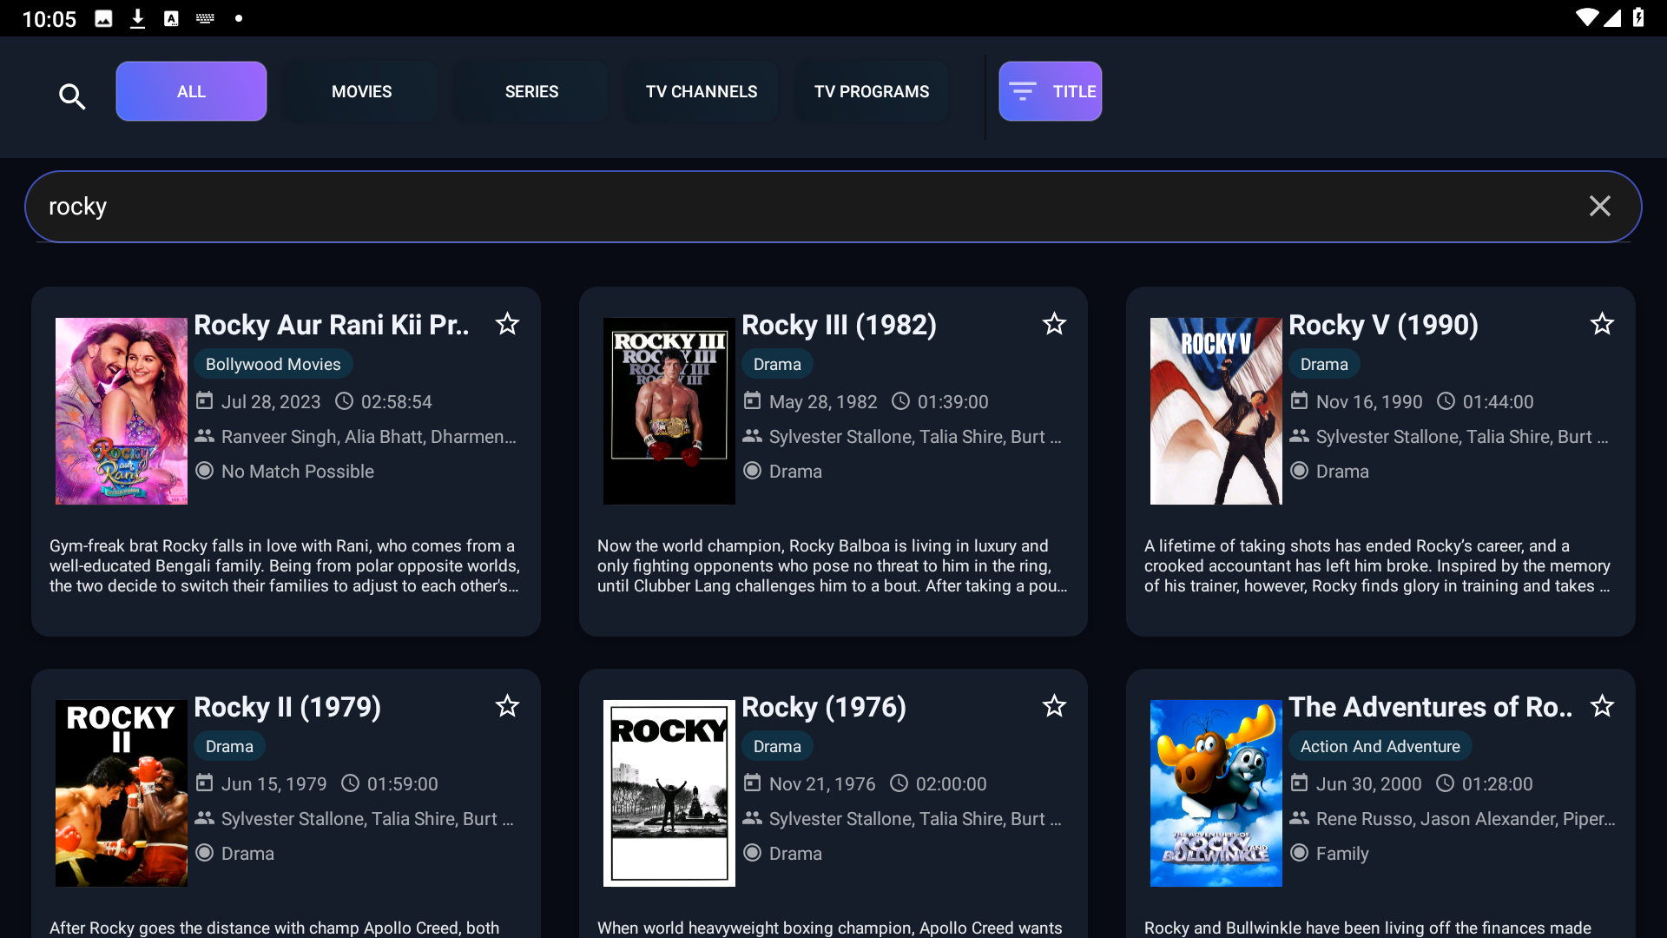Add The Adventures of Rocky to favorites
This screenshot has height=938, width=1667.
1601,705
